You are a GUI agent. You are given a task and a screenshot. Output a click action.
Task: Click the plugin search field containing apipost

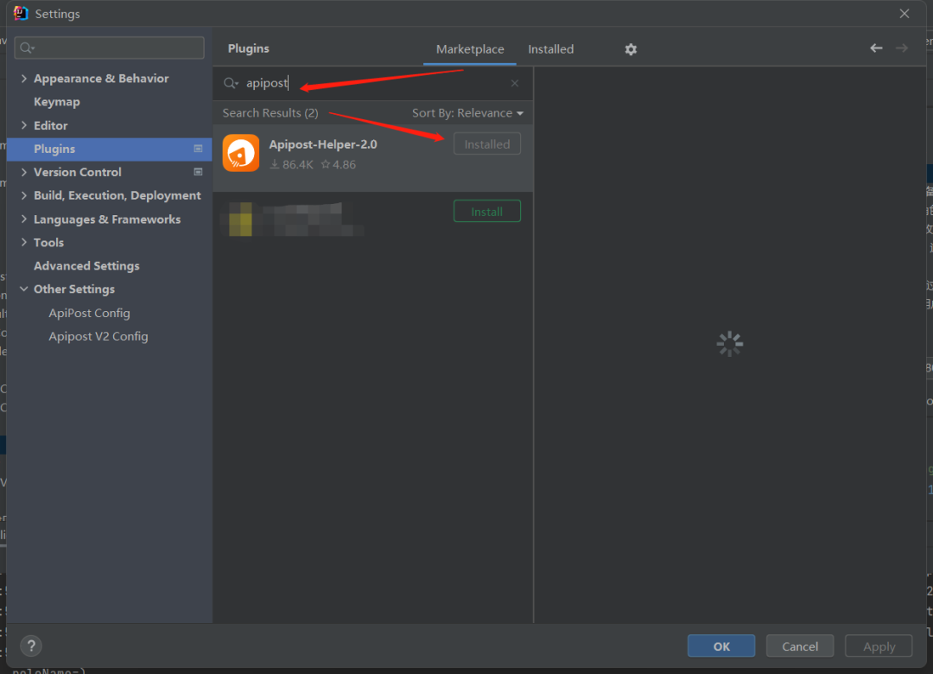(x=371, y=83)
